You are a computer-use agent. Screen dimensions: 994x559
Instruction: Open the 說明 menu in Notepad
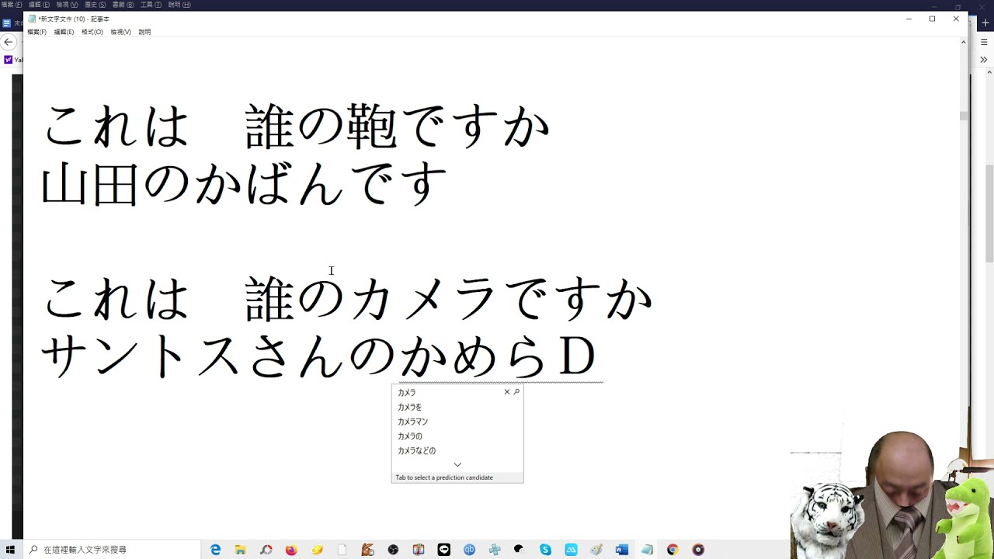(144, 32)
